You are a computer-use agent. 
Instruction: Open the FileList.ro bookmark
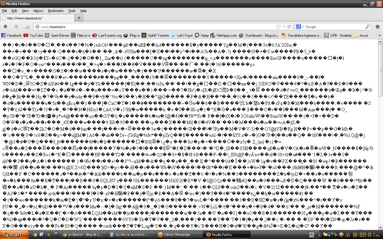pyautogui.click(x=81, y=35)
